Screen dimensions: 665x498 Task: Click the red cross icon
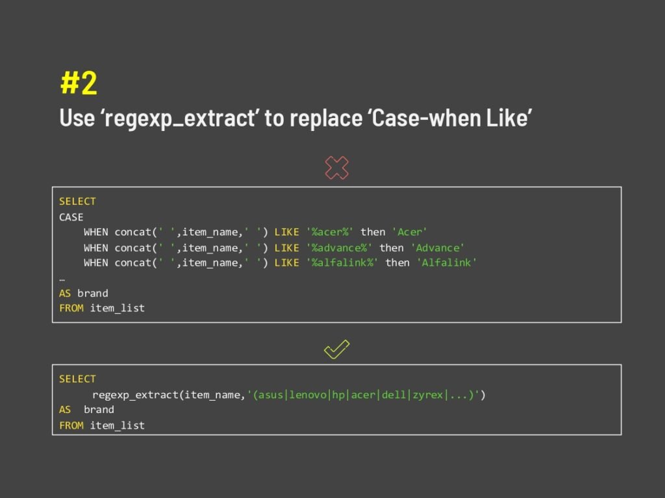[336, 168]
